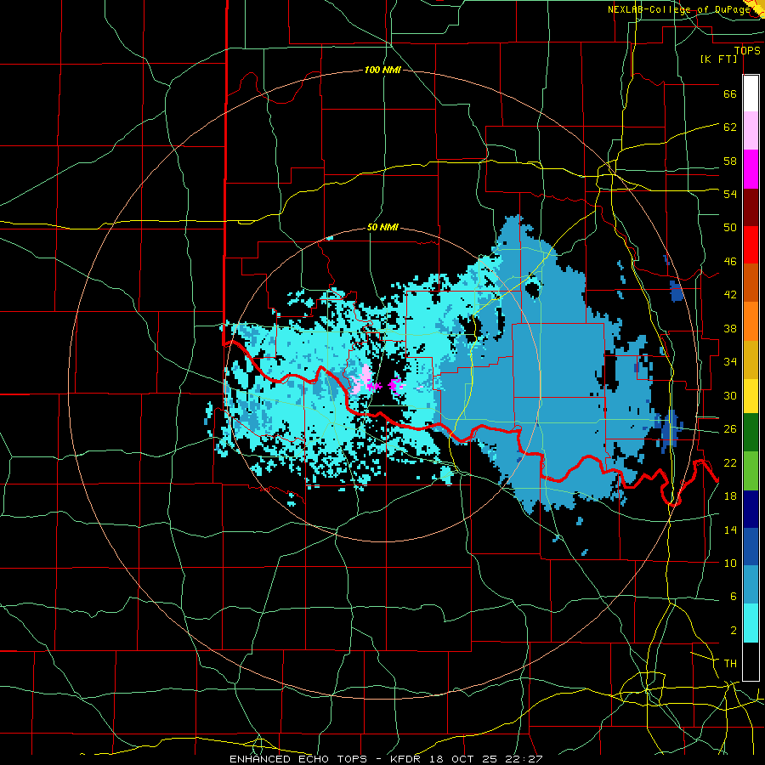
Task: Click the 30 legend value label
Action: 730,395
